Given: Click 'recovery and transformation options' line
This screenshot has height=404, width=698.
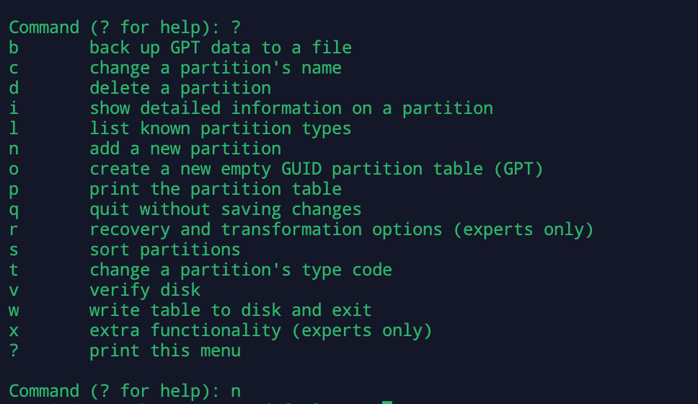Looking at the screenshot, I should (341, 229).
